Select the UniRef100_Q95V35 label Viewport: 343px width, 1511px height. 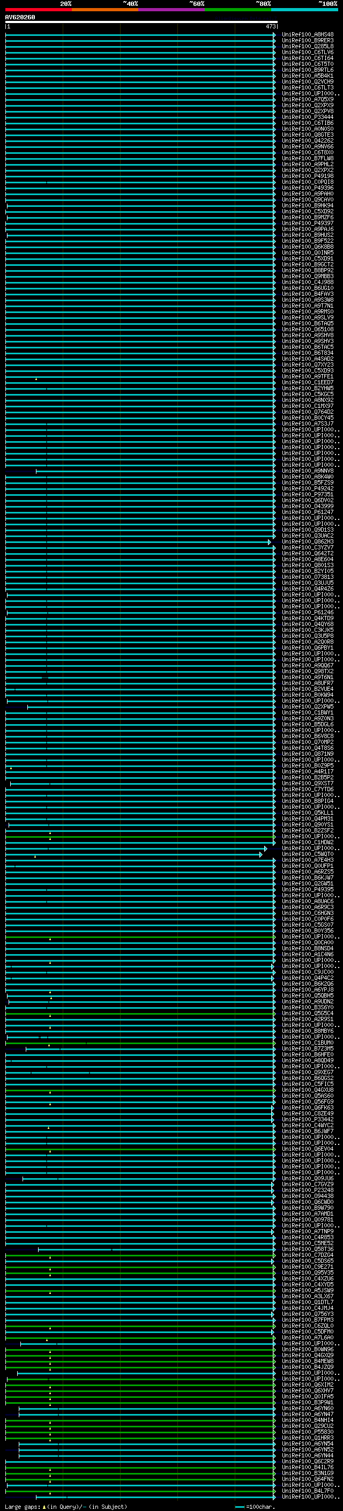308,1273
